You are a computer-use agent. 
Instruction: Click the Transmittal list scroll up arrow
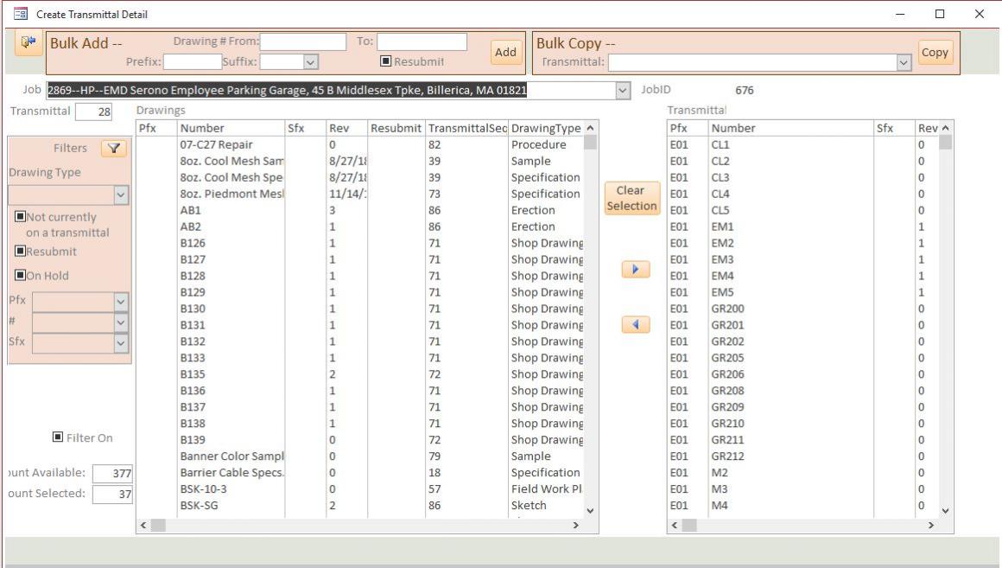click(x=946, y=128)
